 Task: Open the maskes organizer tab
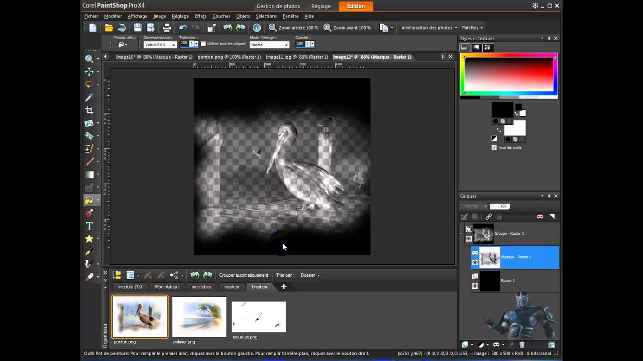point(232,287)
